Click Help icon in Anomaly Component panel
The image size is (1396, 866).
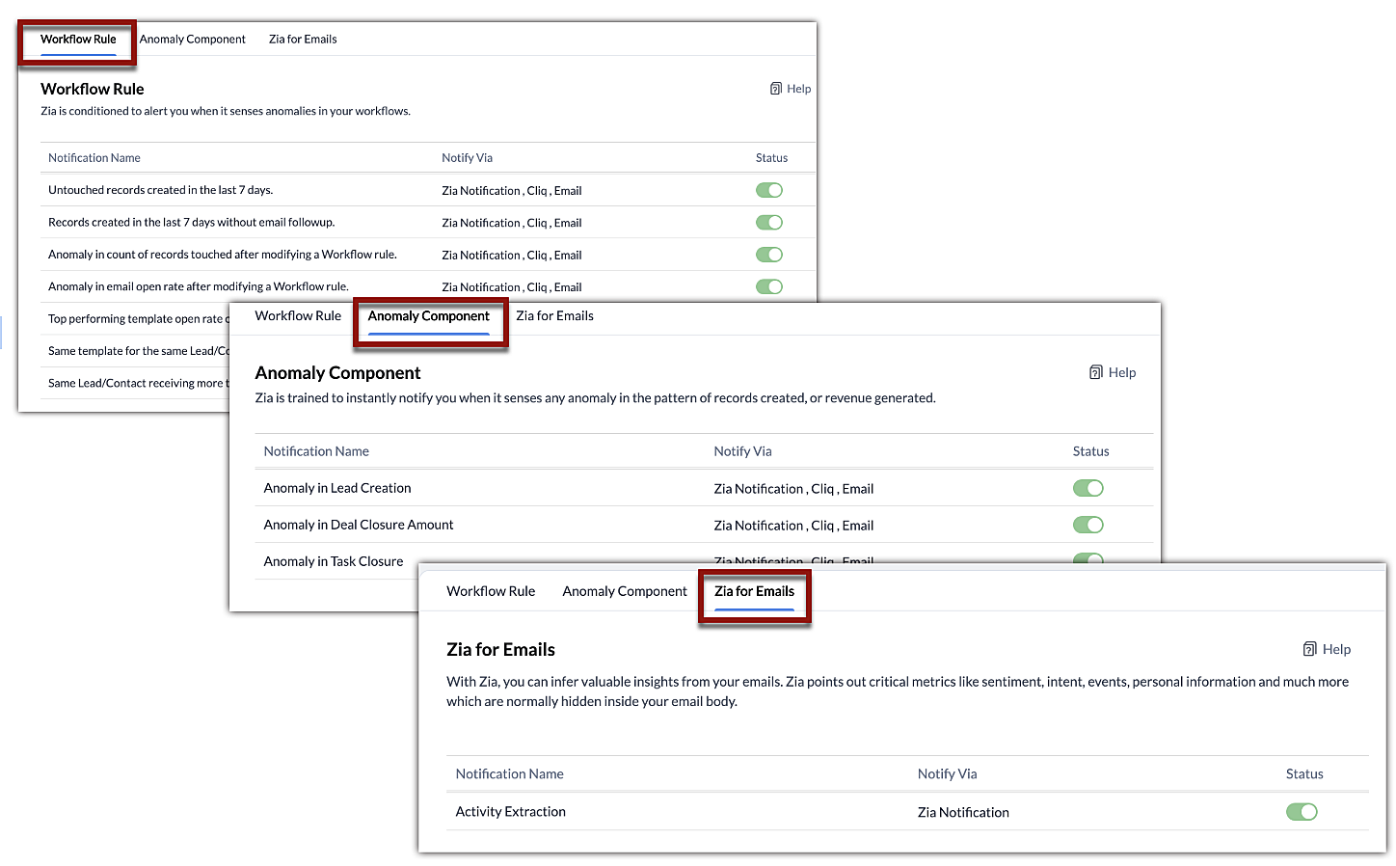tap(1096, 372)
